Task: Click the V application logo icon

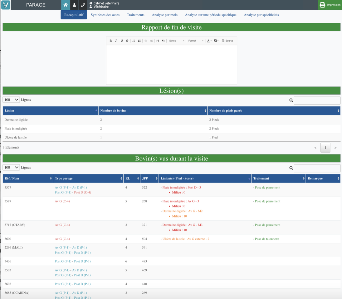Action: (x=6, y=5)
